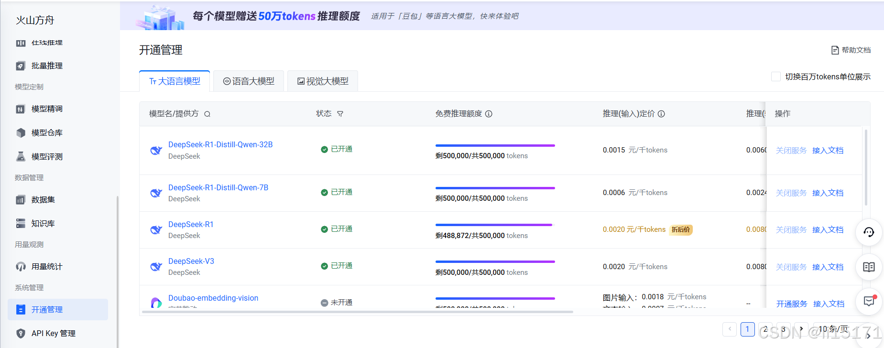The image size is (884, 348).
Task: Open the floating documentation book button
Action: [x=869, y=267]
